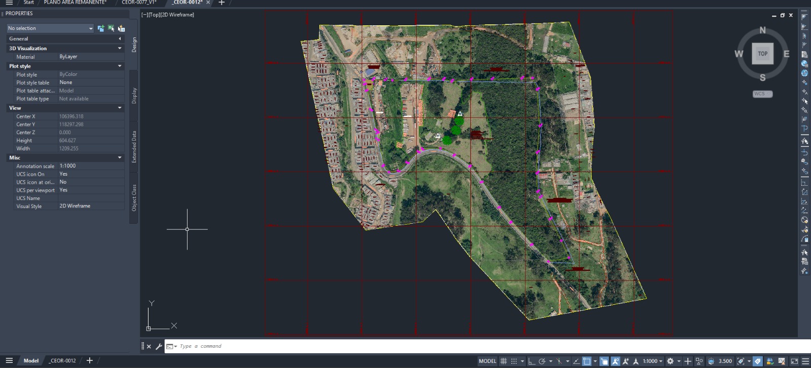
Task: Add a new layout with the plus
Action: (x=90, y=360)
